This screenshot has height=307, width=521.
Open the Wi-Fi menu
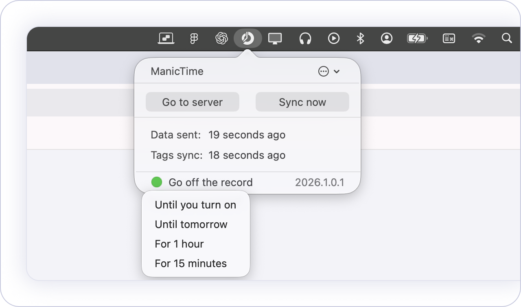pos(479,39)
